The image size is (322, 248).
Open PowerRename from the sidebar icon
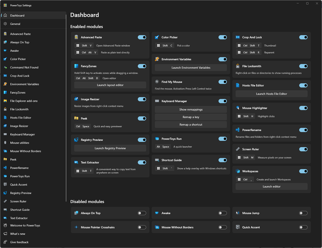(x=5, y=168)
